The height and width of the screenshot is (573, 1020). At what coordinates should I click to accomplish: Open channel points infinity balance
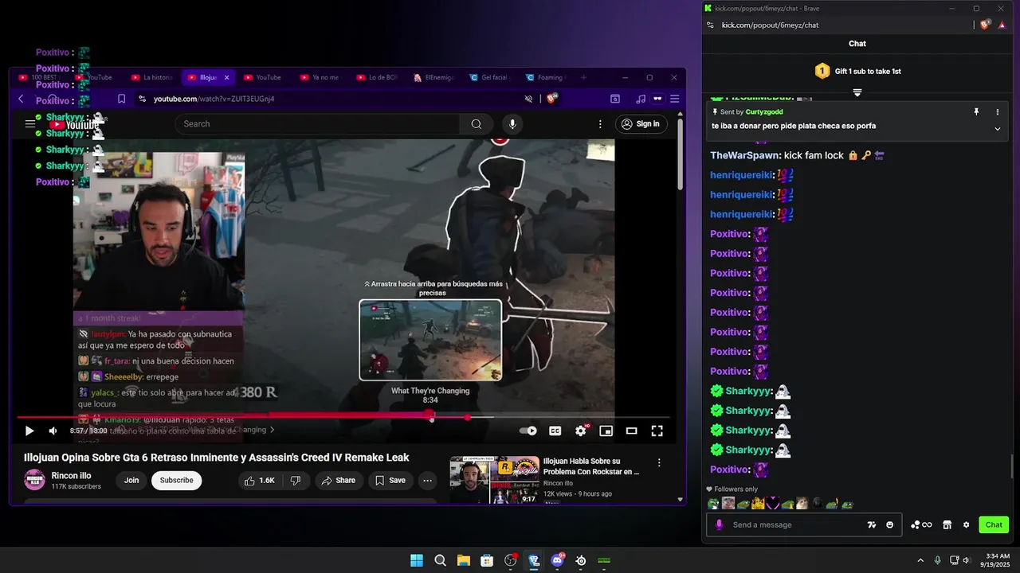point(921,524)
